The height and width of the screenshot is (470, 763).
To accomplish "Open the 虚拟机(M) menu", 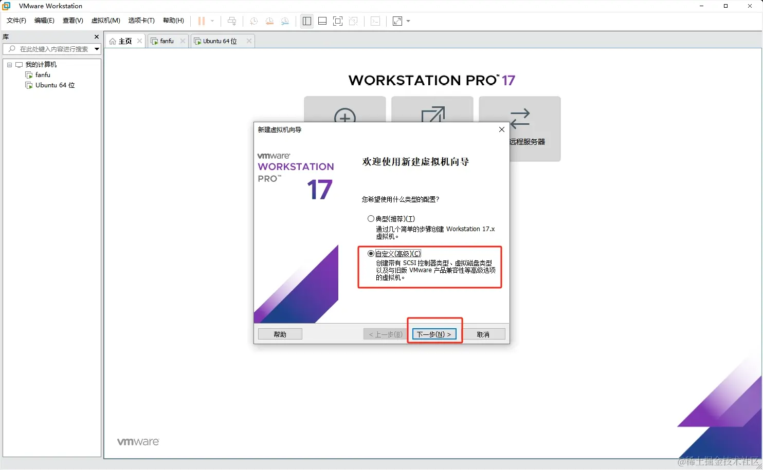I will [x=105, y=21].
